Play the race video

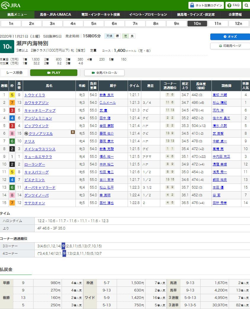click(x=54, y=73)
